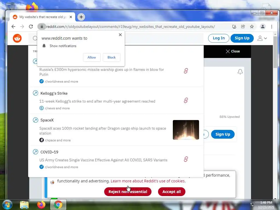Click link icon on Kellogg's strike story
The width and height of the screenshot is (280, 210).
[186, 100]
